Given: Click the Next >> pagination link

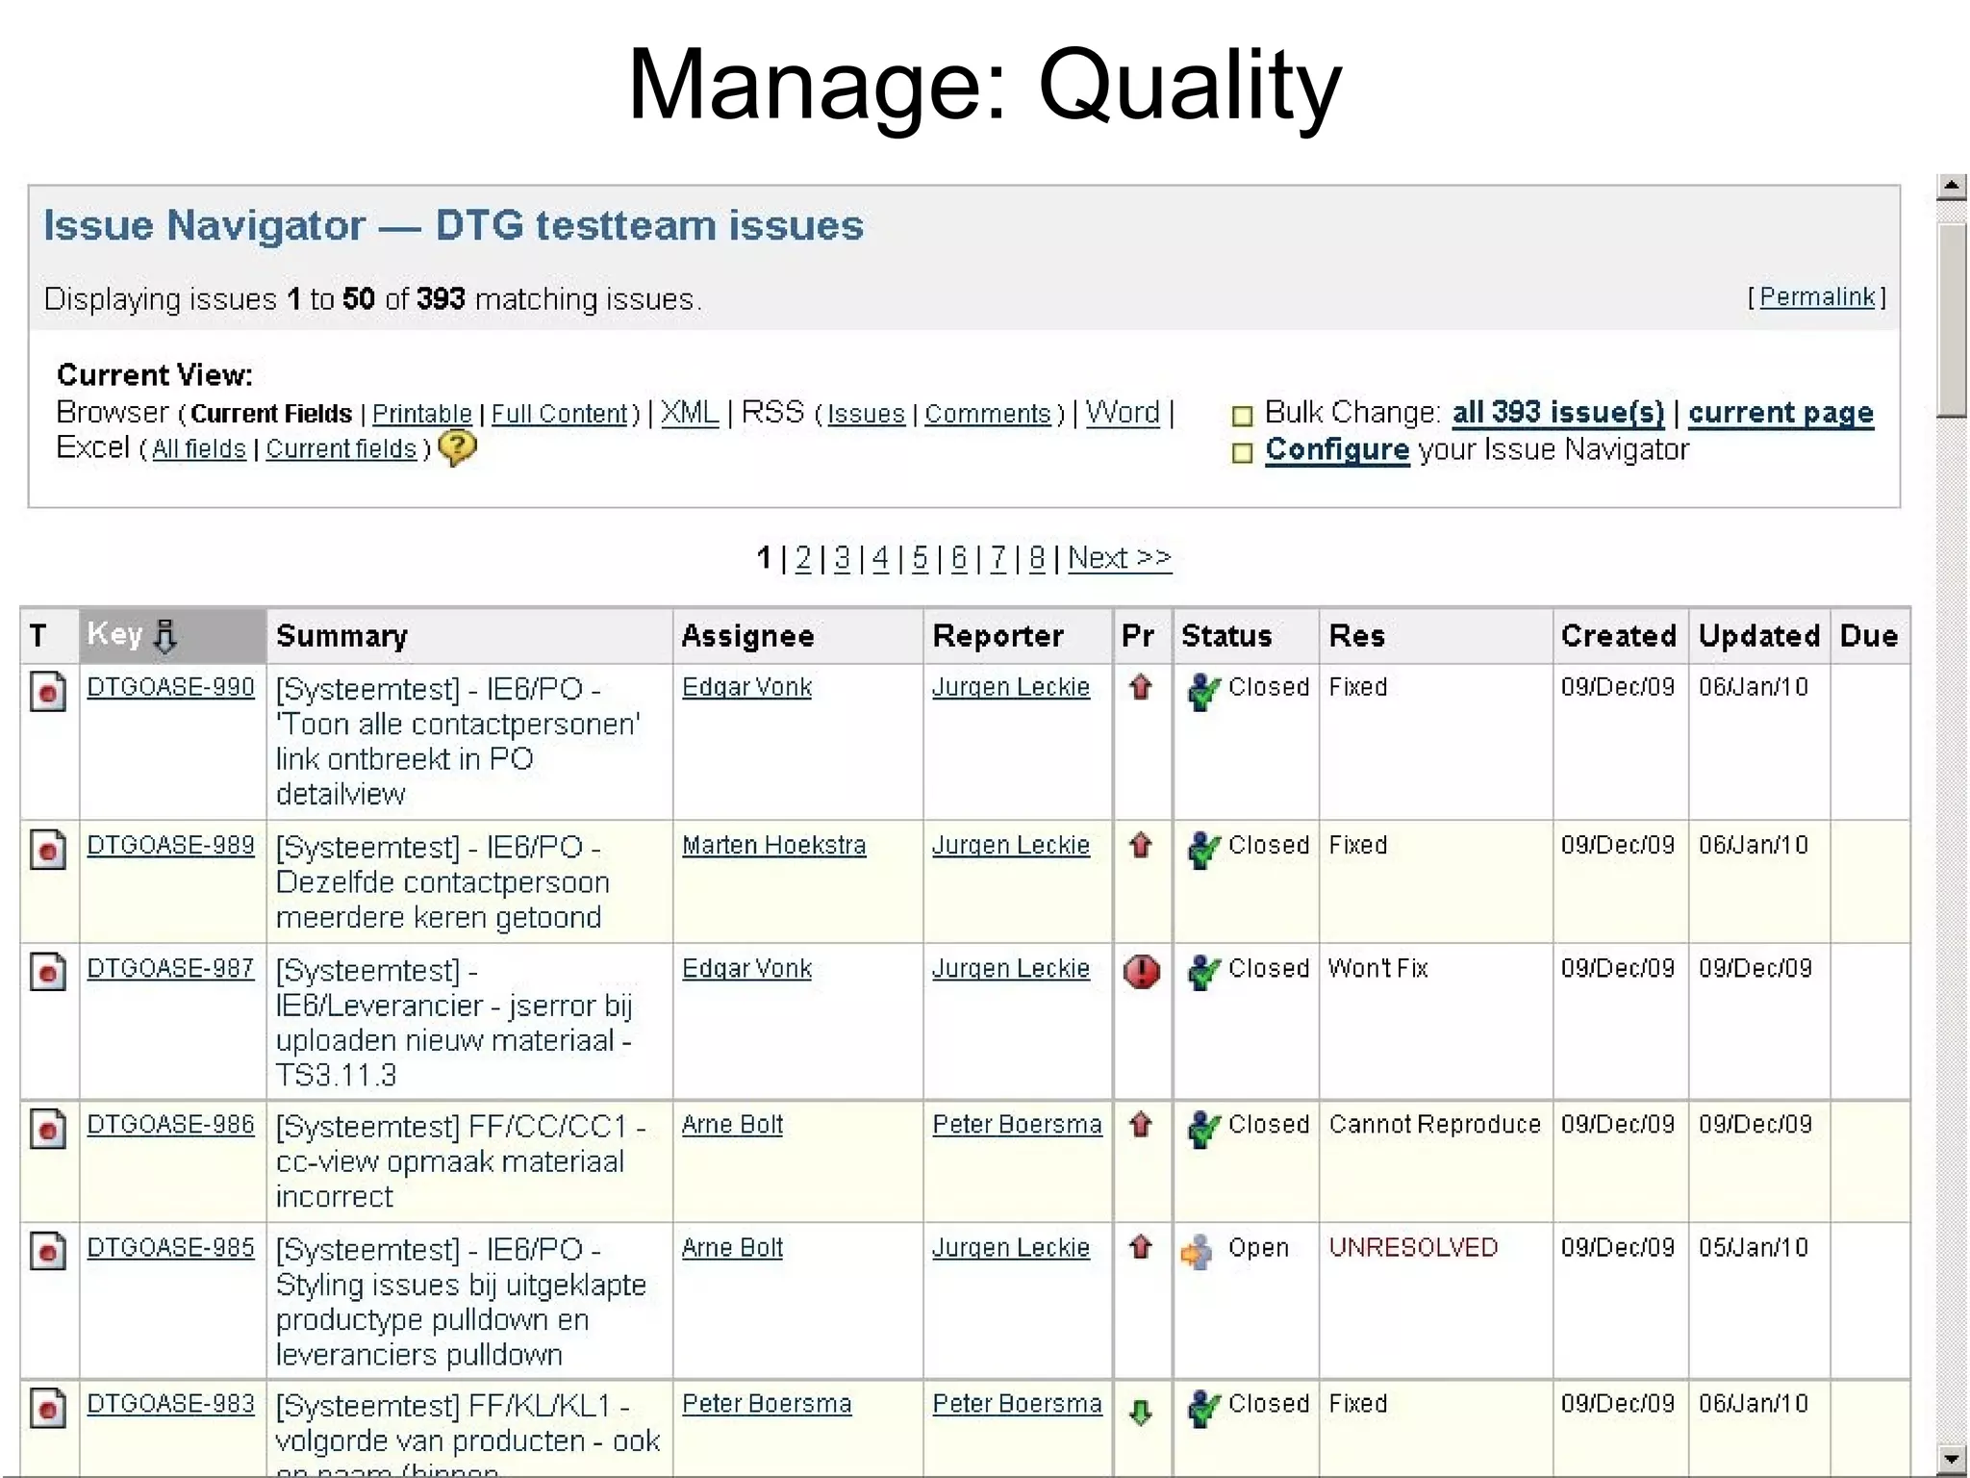Looking at the screenshot, I should (x=1120, y=557).
